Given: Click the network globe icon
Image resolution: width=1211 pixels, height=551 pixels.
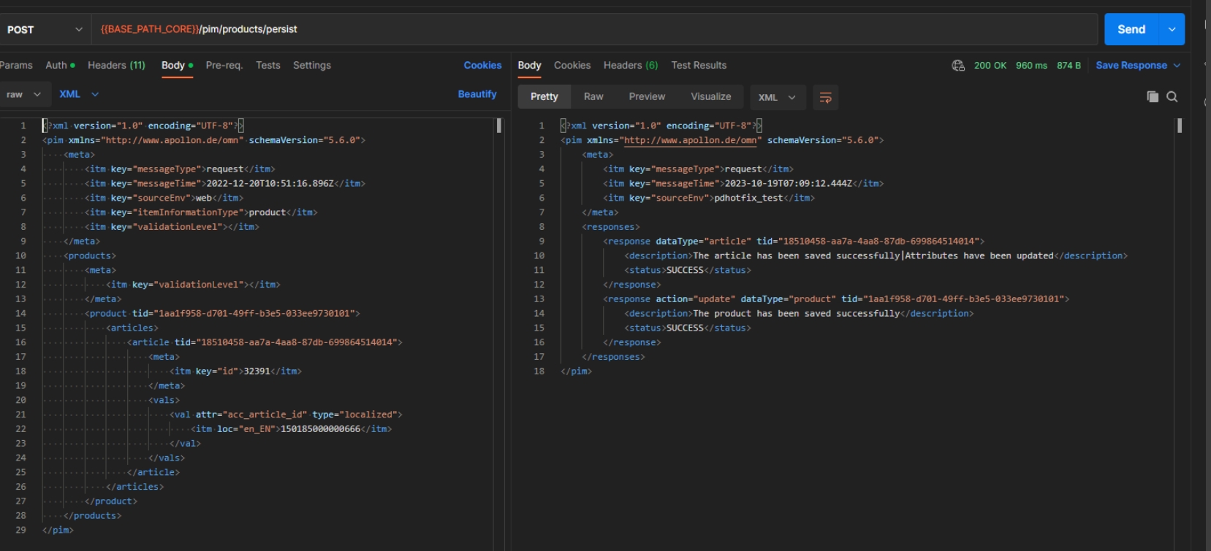Looking at the screenshot, I should (x=958, y=66).
